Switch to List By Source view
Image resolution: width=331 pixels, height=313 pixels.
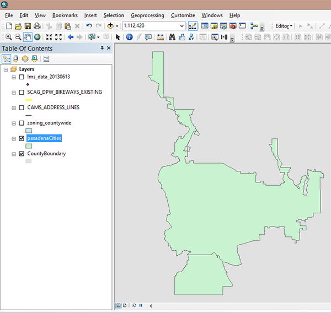pos(16,58)
